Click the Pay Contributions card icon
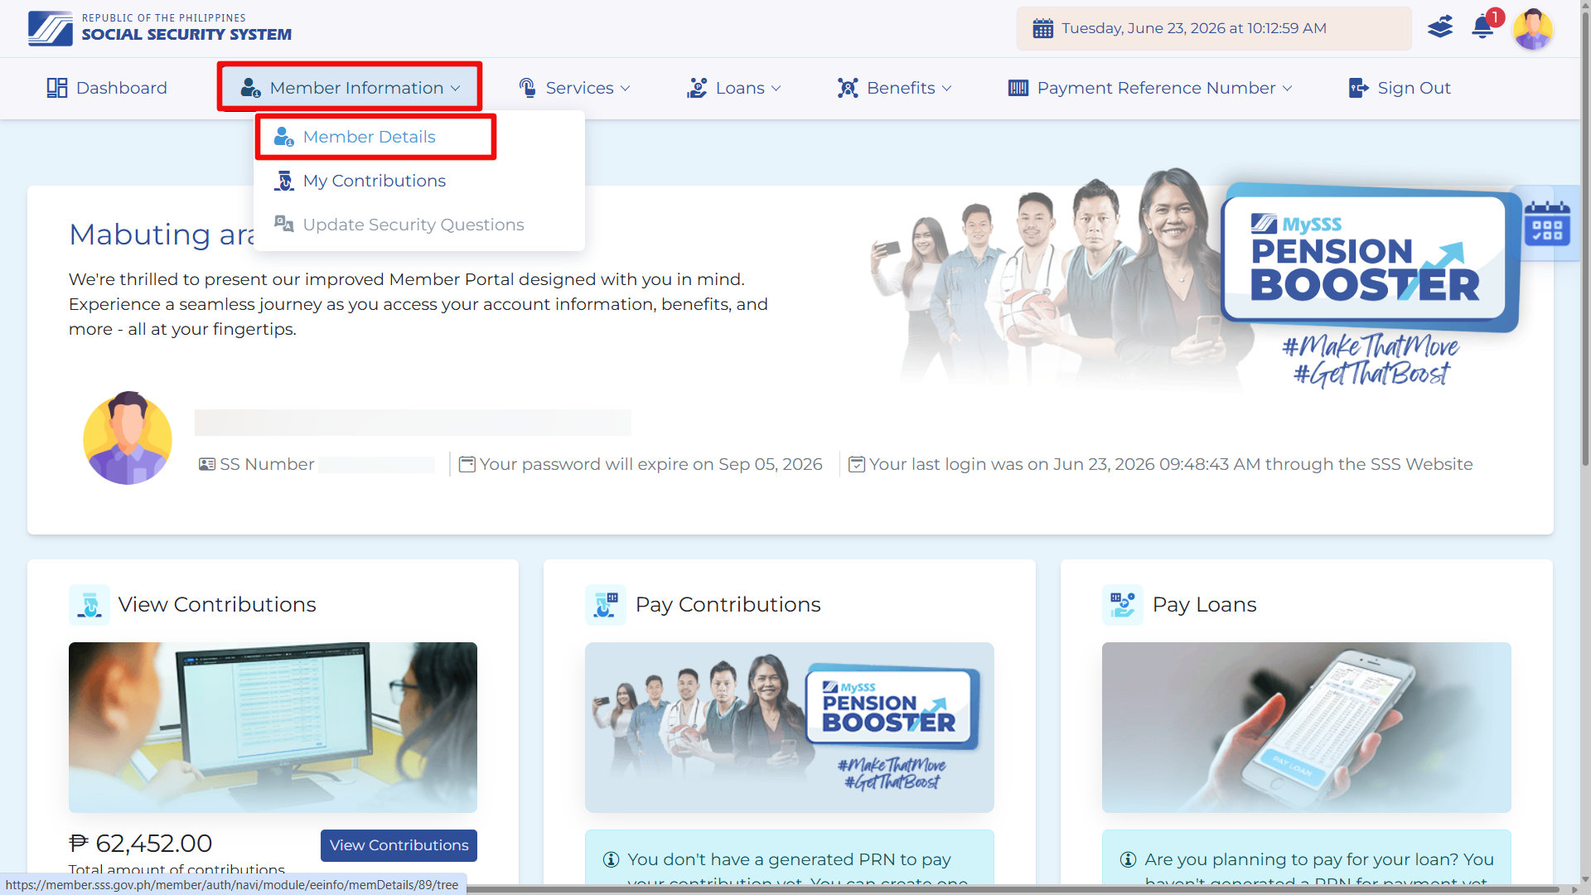Screen dimensions: 1591x895 point(606,605)
